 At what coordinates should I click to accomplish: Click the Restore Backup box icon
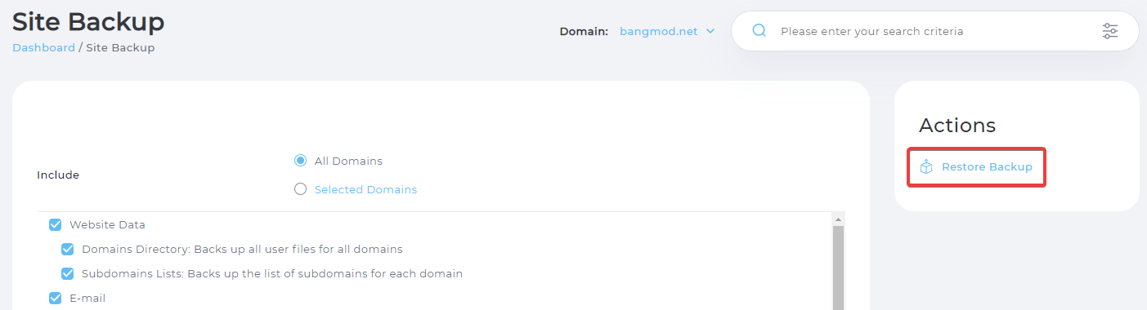point(926,166)
